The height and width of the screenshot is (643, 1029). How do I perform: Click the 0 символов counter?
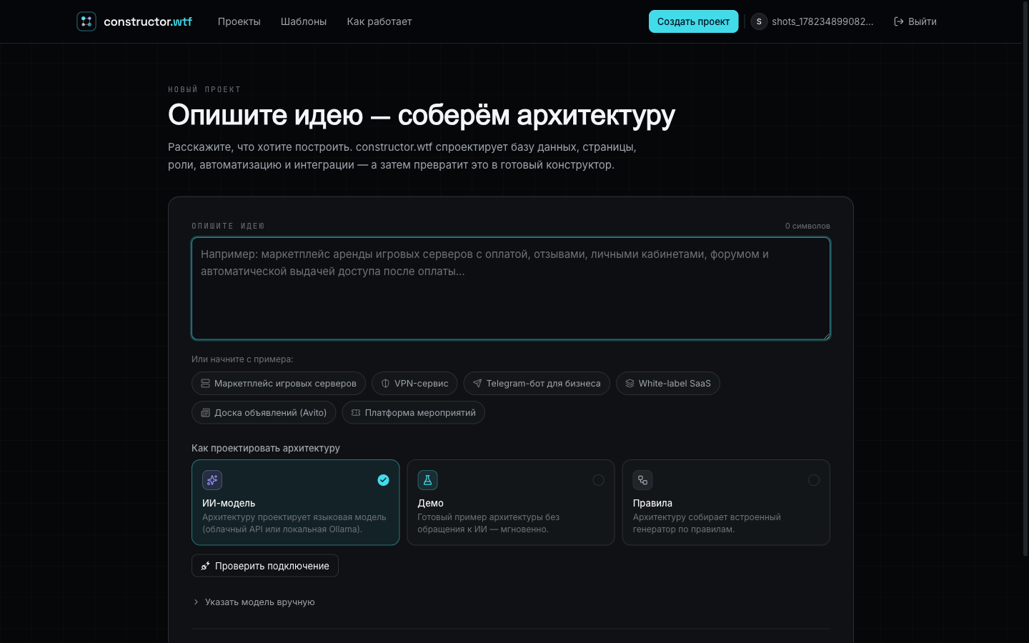coord(807,226)
